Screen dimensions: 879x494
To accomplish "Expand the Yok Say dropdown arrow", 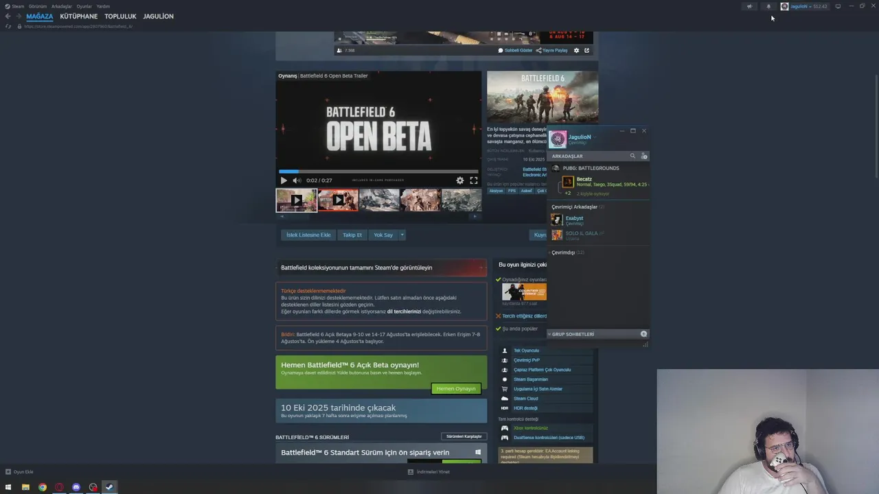I will point(402,235).
